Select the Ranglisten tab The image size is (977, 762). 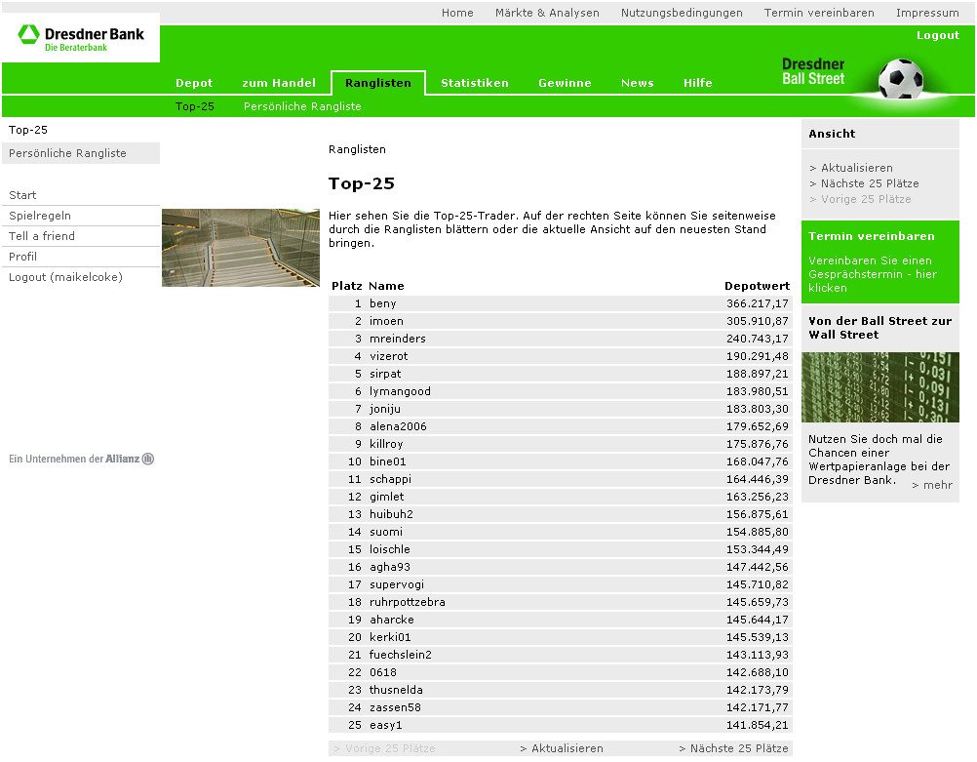(x=378, y=83)
